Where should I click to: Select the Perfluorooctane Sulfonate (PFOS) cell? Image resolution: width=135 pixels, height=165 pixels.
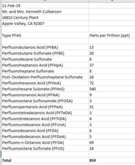point(45,148)
